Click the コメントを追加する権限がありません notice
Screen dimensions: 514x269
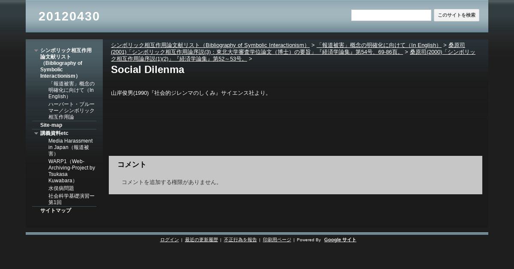(x=171, y=182)
